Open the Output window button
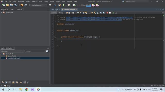Viewport: 165px width, 92px height. click(8, 86)
